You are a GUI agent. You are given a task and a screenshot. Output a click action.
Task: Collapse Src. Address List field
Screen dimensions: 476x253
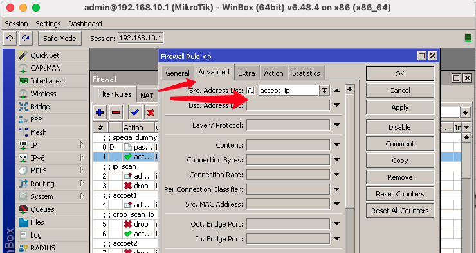point(336,91)
